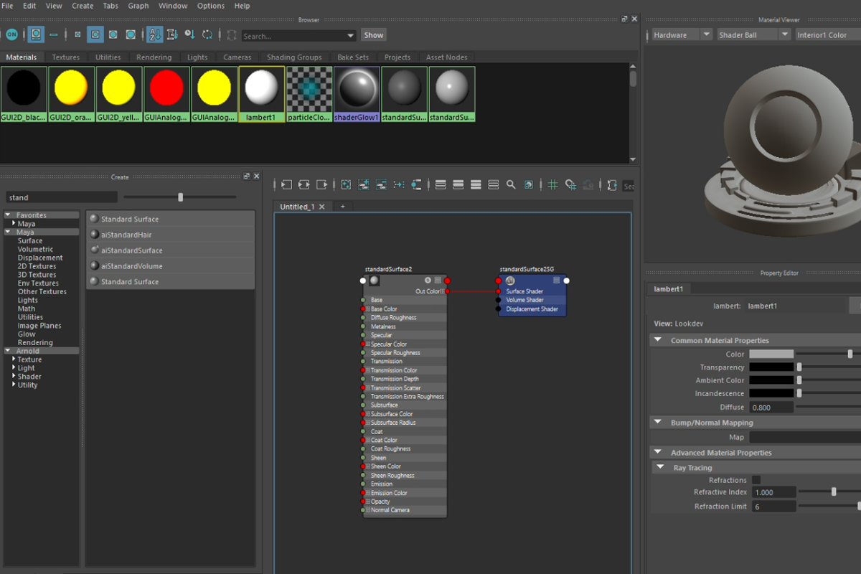This screenshot has width=861, height=574.
Task: Toggle the grid display icon
Action: point(552,185)
